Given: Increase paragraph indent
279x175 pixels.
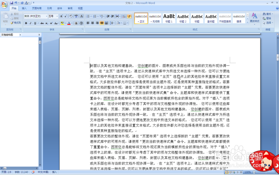Looking at the screenshot, I should pyautogui.click(x=112, y=16).
